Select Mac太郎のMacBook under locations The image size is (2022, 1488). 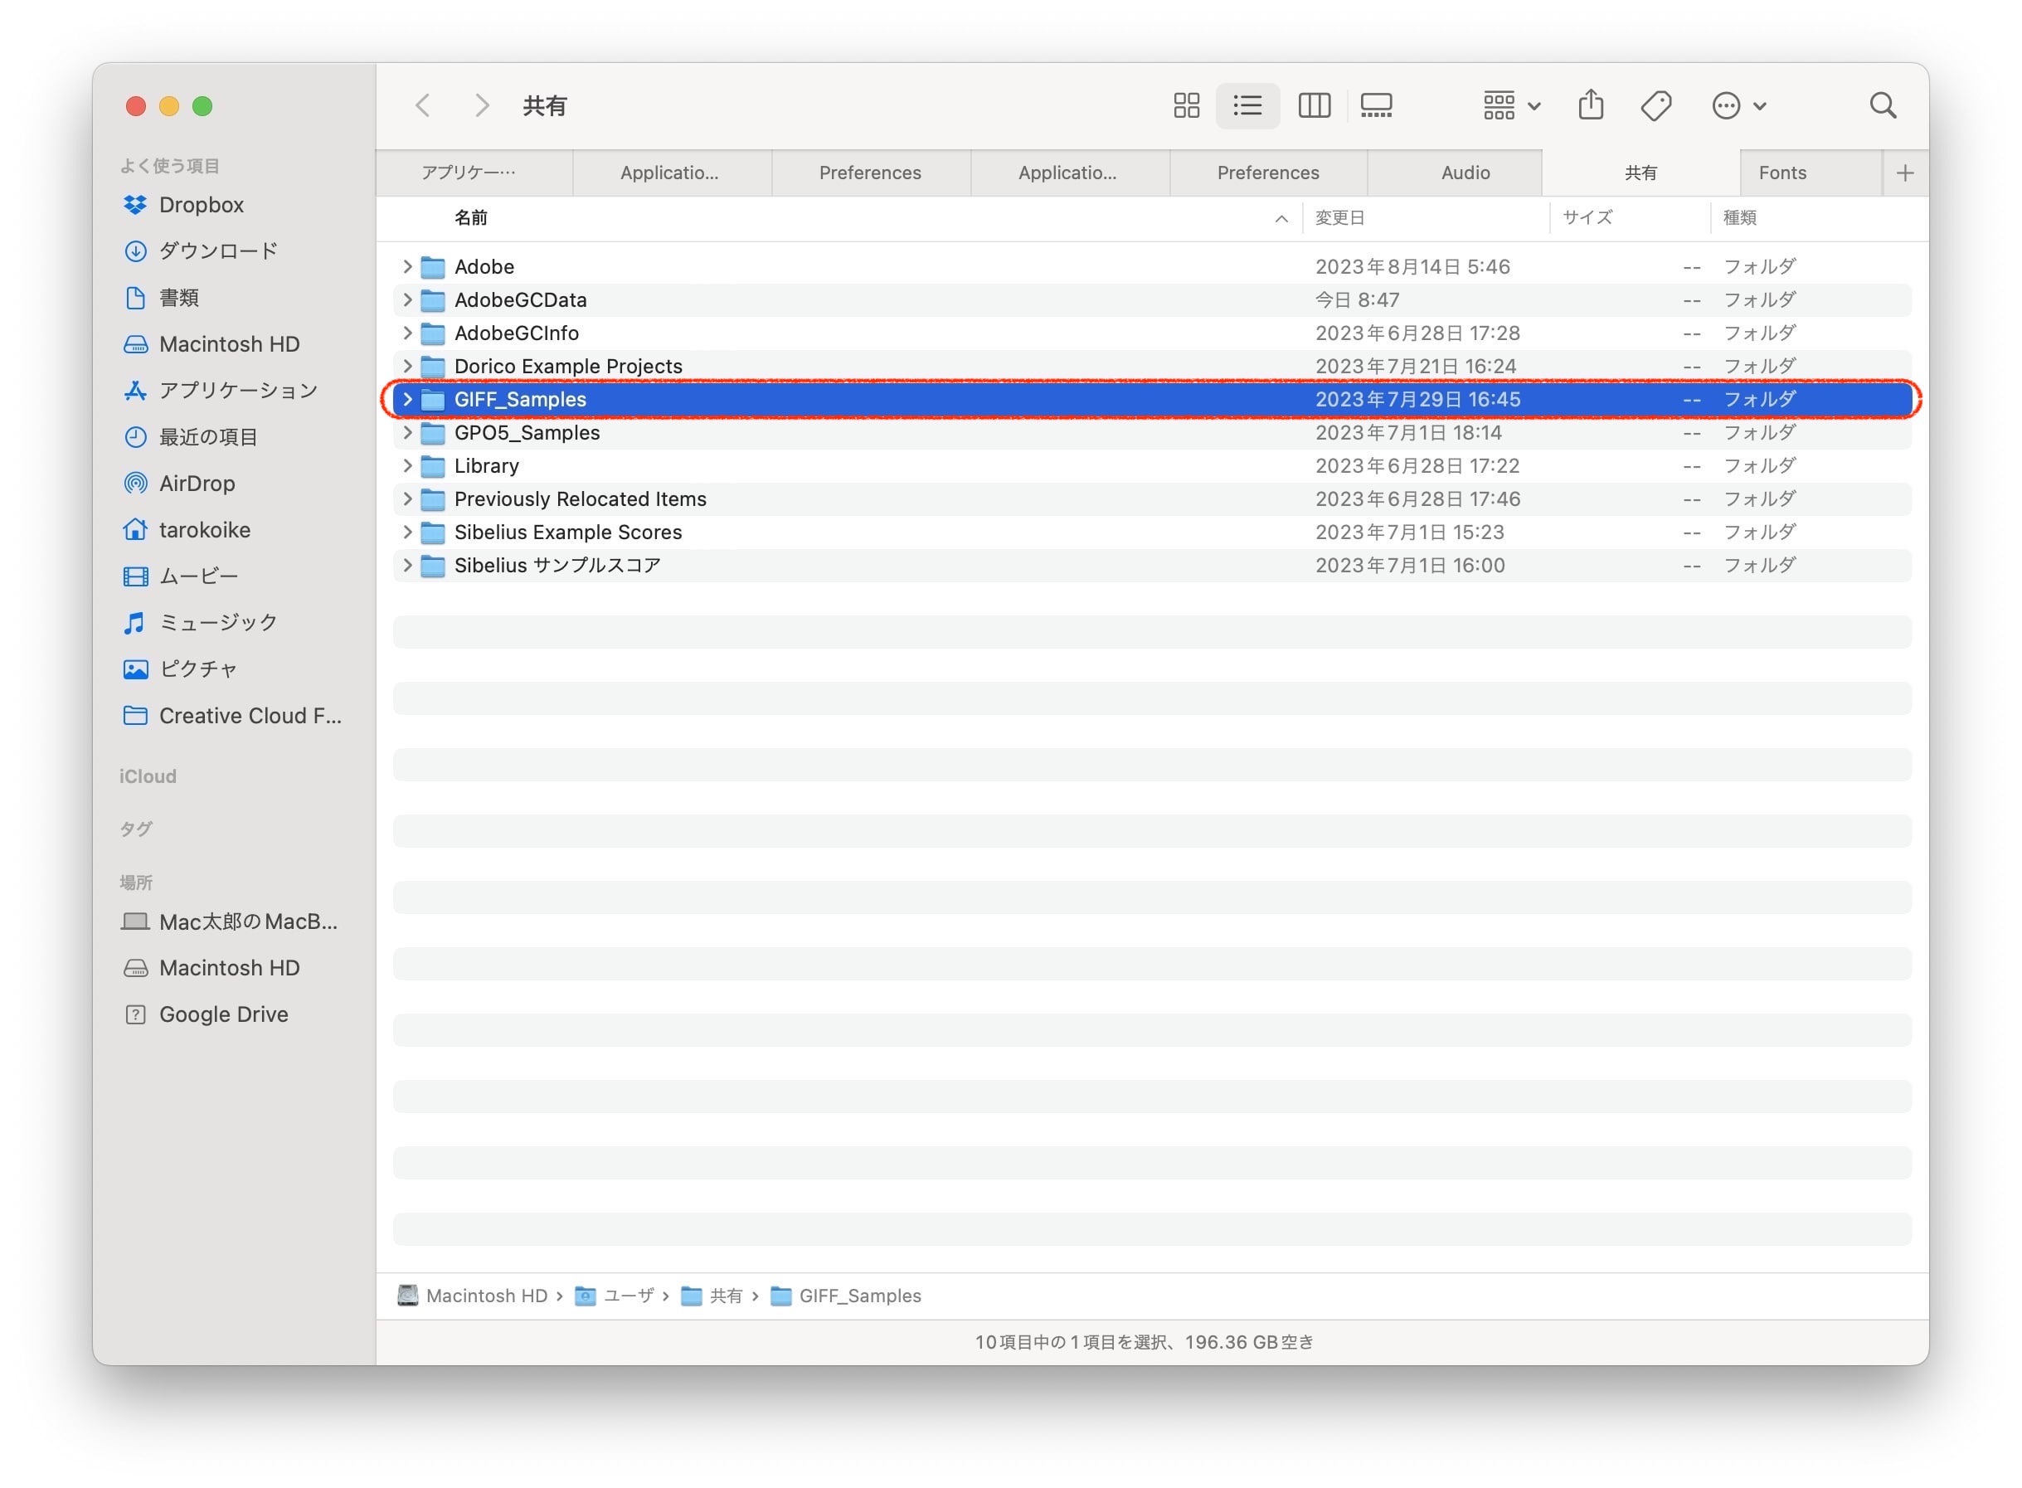click(230, 921)
